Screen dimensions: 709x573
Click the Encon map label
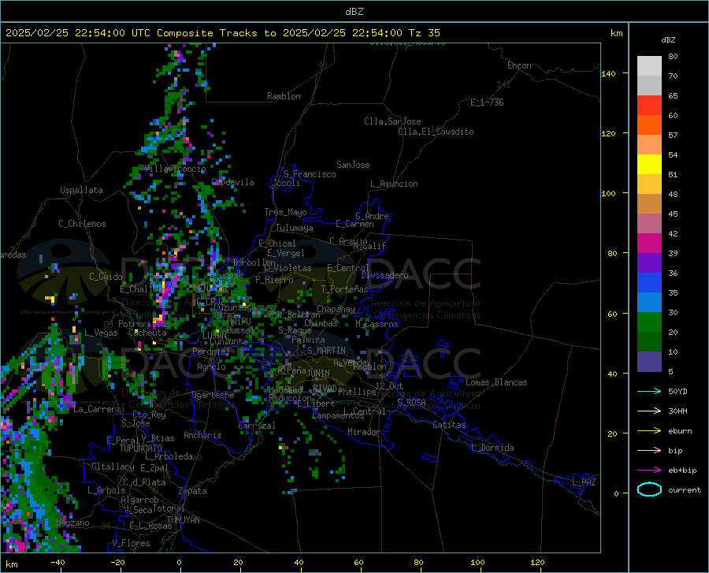tap(519, 65)
